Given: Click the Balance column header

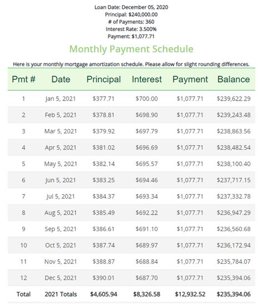Looking at the screenshot, I should click(234, 79).
